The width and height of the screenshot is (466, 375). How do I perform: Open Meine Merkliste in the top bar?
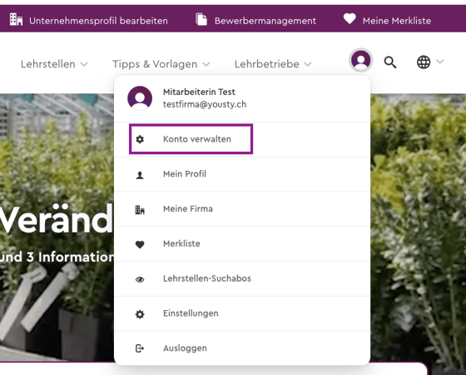tap(397, 21)
